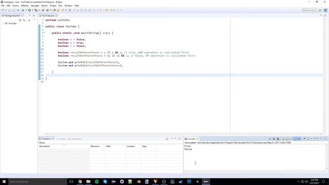Open the Package Explorer view menu arrow

coord(34,20)
